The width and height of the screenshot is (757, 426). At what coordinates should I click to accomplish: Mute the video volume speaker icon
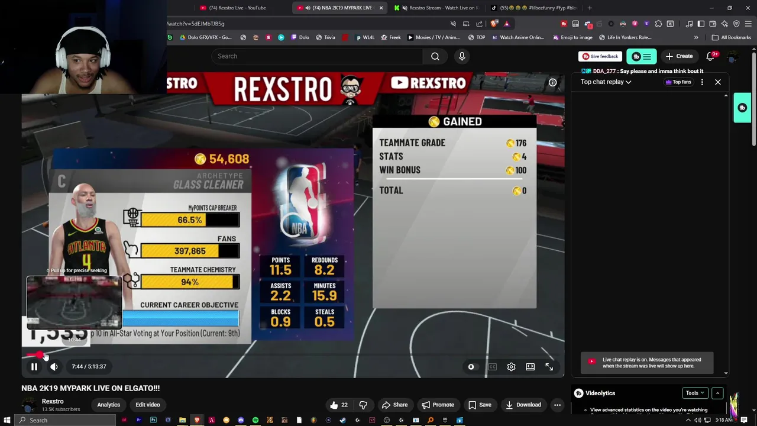[54, 367]
